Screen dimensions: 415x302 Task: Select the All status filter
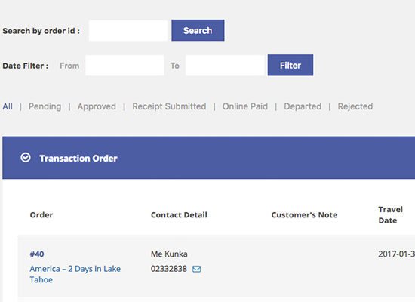(x=8, y=106)
